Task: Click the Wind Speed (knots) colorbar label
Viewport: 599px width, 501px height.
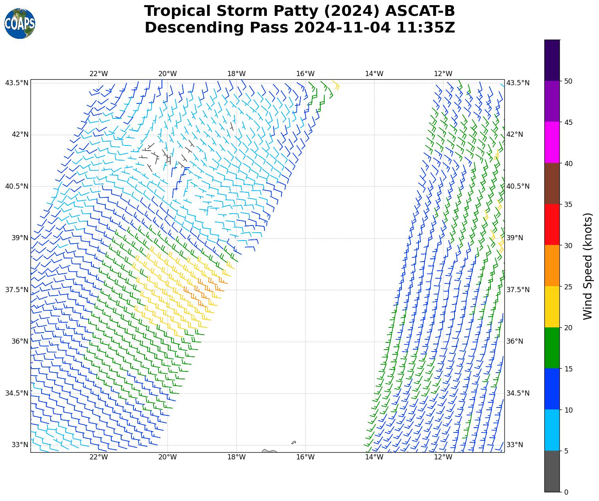Action: 588,266
